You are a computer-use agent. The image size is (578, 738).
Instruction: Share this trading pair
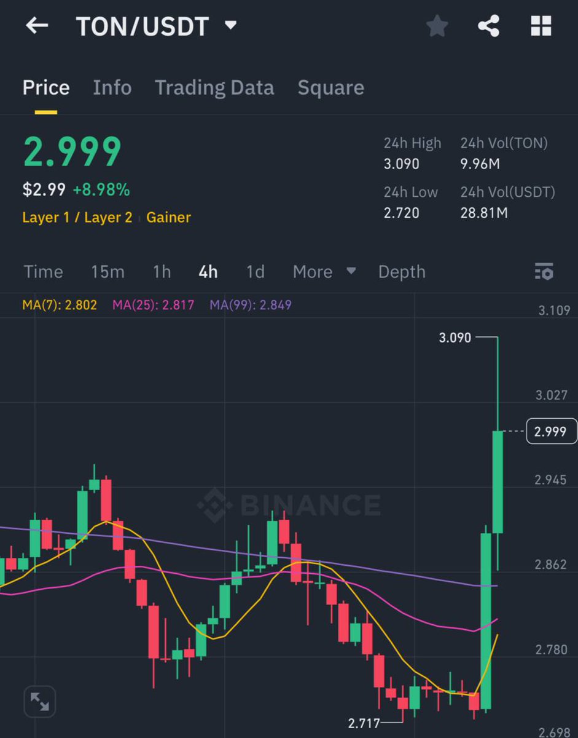(x=488, y=26)
